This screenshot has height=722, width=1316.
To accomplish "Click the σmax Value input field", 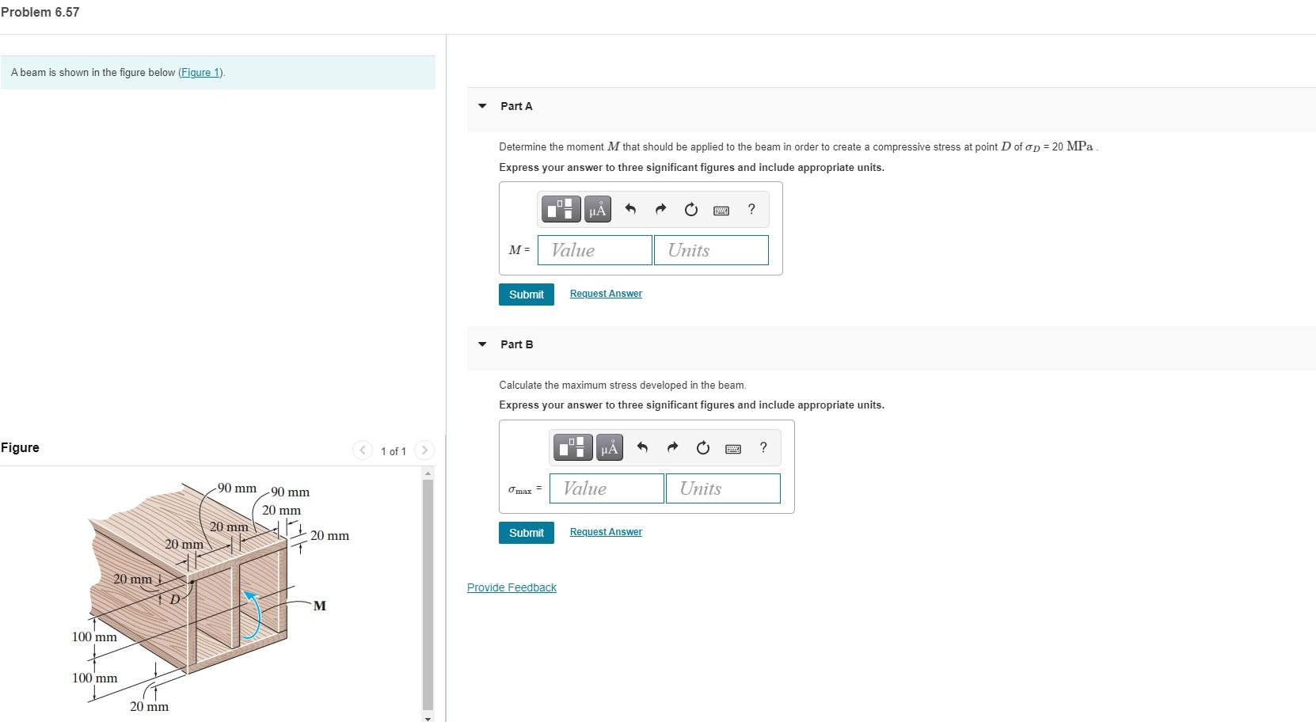I will click(x=607, y=488).
